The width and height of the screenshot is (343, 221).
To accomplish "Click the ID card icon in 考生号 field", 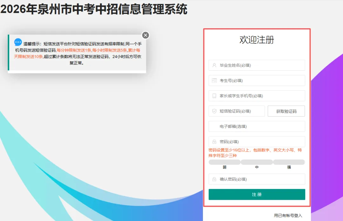I will (214, 80).
